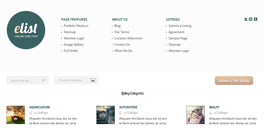Viewport: 264px width, 136px height.
Task: Click the About Us menu heading
Action: pyautogui.click(x=120, y=20)
